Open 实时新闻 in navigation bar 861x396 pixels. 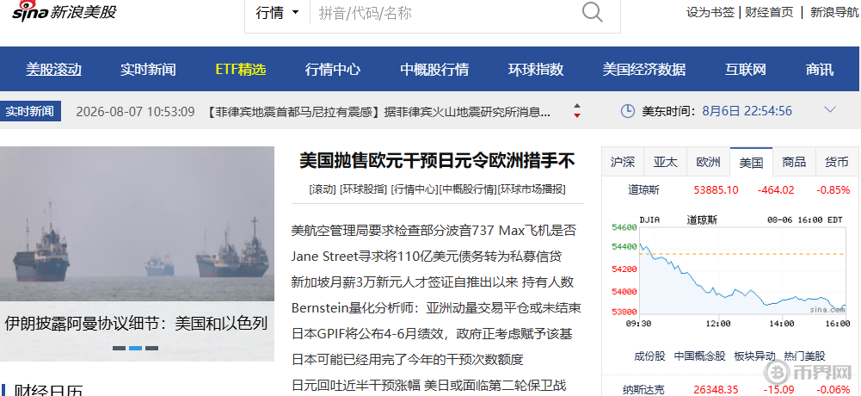(148, 70)
